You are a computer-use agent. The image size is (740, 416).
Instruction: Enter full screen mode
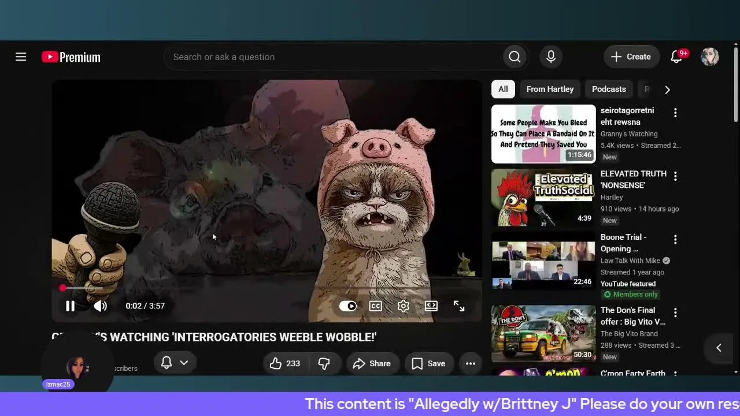click(x=459, y=306)
